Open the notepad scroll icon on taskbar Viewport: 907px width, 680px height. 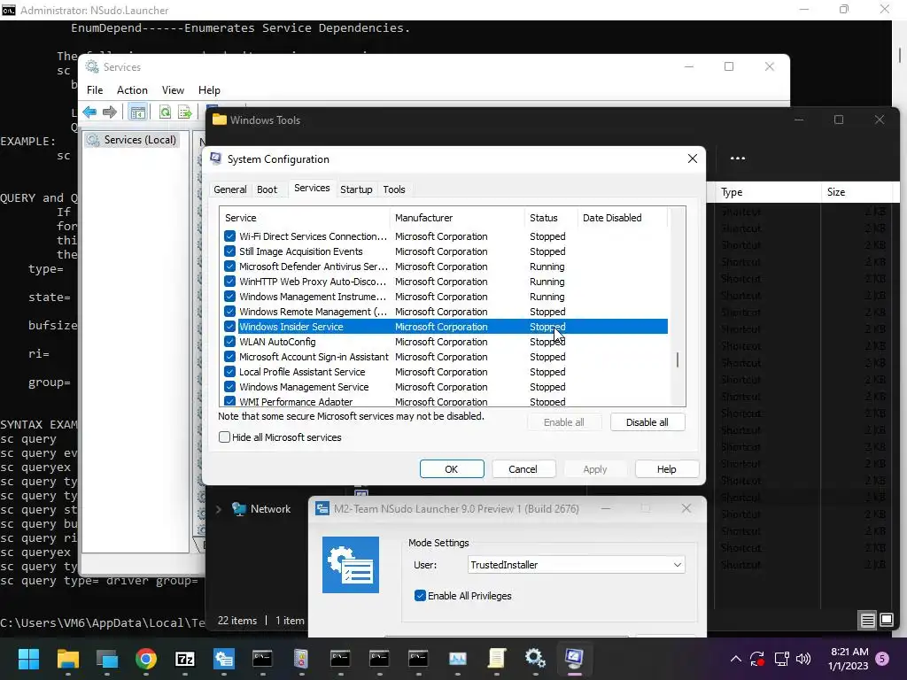[x=496, y=659]
